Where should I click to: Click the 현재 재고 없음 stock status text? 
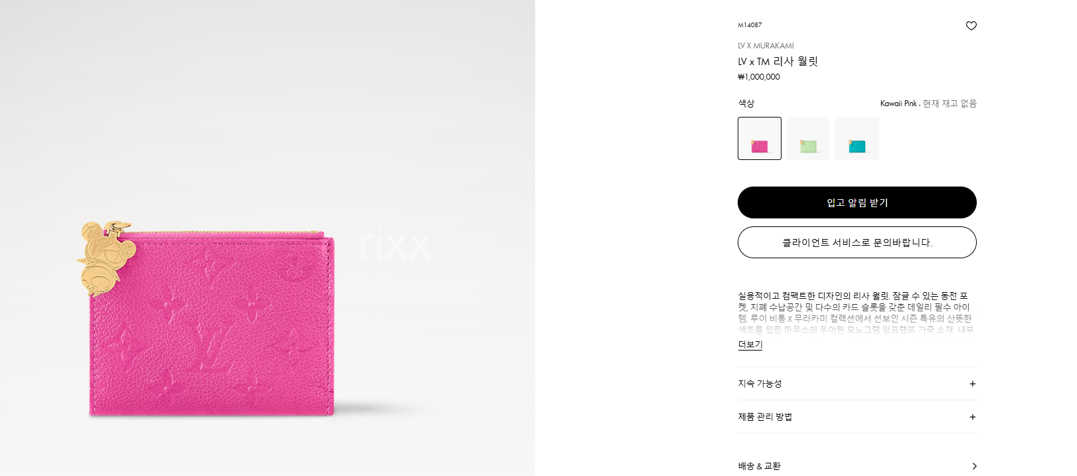pyautogui.click(x=950, y=104)
